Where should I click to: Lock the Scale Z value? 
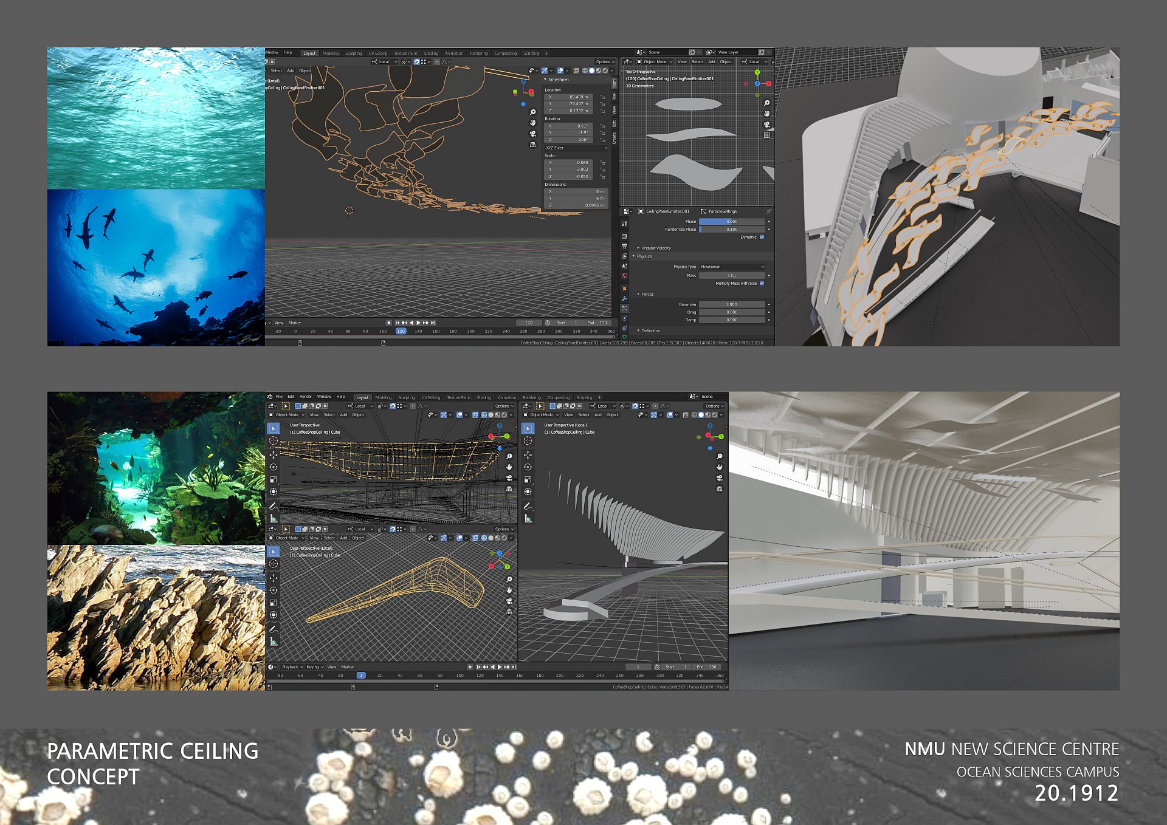602,177
